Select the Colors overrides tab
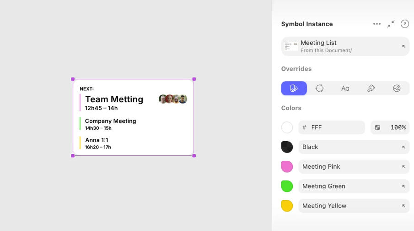Image resolution: width=414 pixels, height=231 pixels. (x=294, y=88)
